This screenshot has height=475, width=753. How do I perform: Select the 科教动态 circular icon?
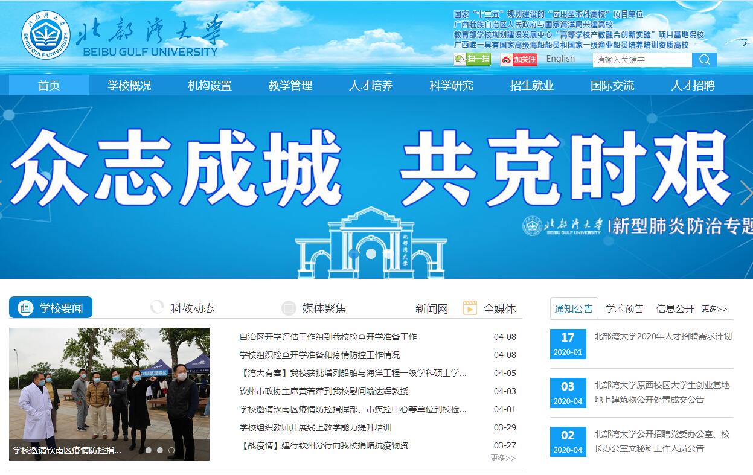[x=157, y=308]
